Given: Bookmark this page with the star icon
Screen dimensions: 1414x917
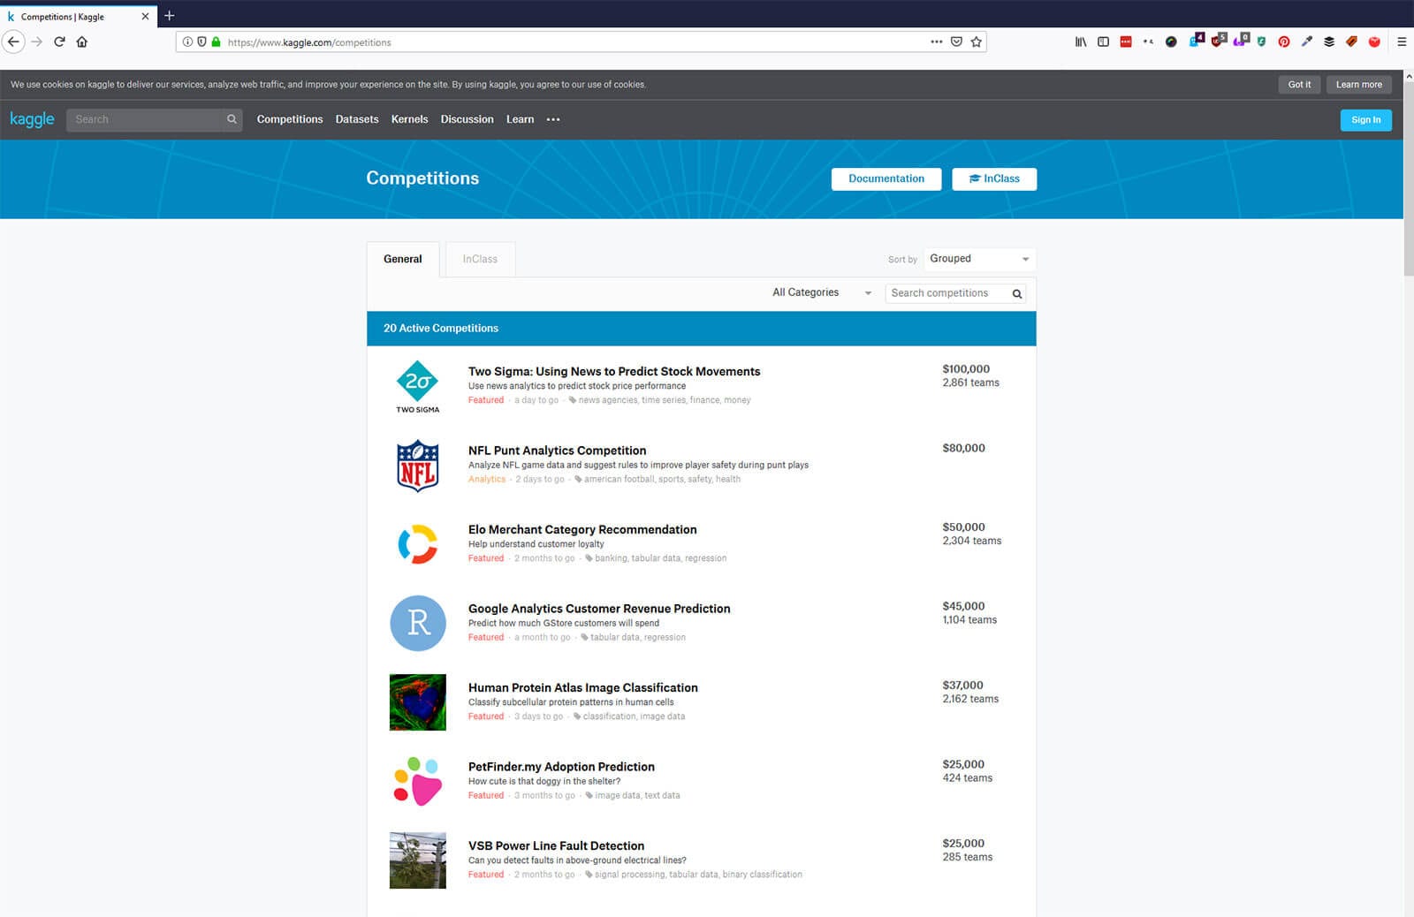Looking at the screenshot, I should 977,42.
